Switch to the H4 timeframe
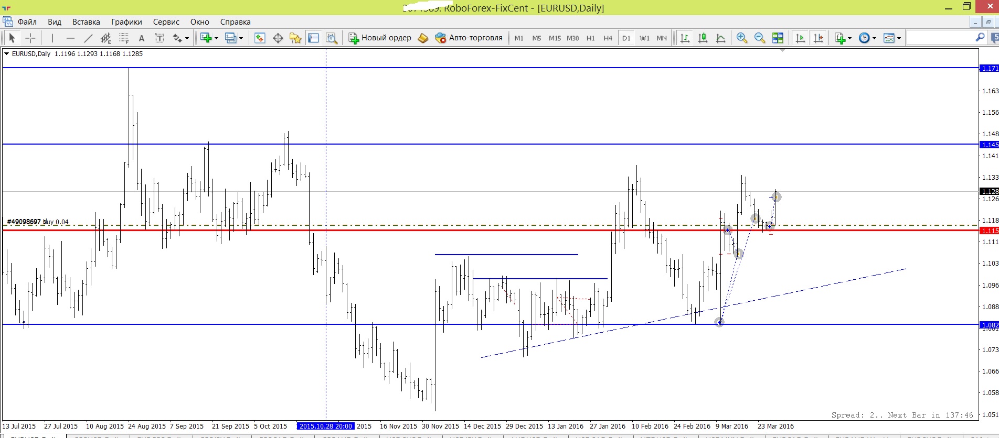 (x=608, y=38)
